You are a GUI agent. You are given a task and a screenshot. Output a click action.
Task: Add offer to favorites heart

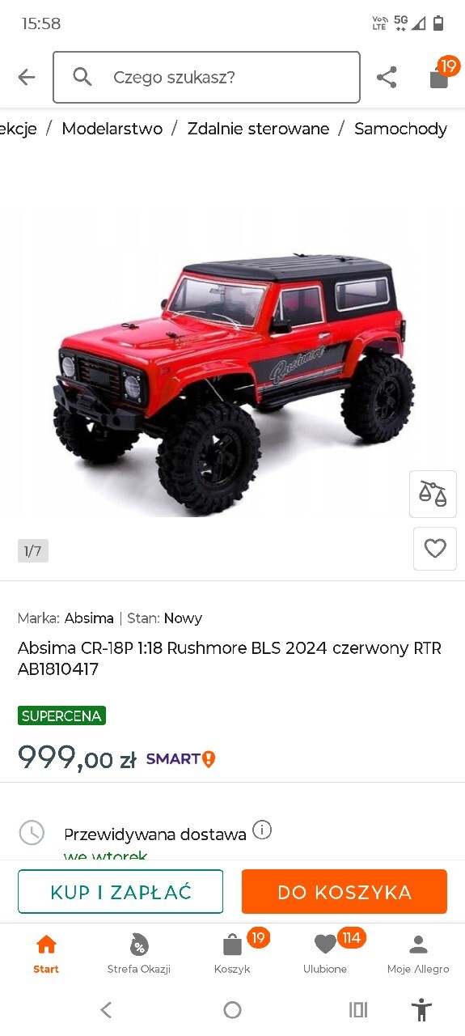pyautogui.click(x=435, y=549)
